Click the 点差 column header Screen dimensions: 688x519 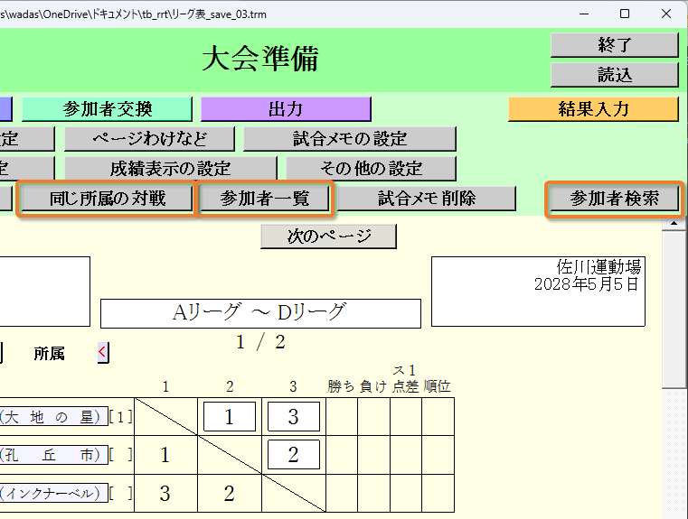(x=405, y=386)
